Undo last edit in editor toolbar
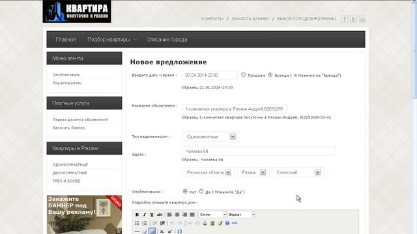The image size is (417, 234). pyautogui.click(x=172, y=223)
